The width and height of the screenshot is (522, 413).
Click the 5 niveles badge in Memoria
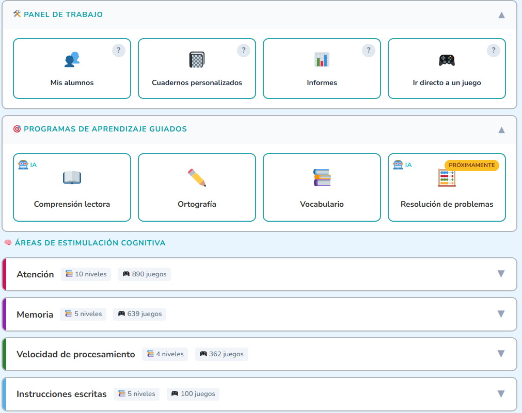tap(83, 314)
